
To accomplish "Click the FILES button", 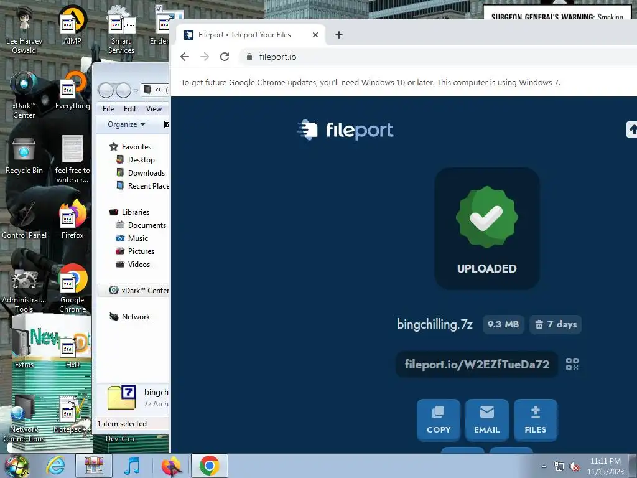I will [536, 420].
